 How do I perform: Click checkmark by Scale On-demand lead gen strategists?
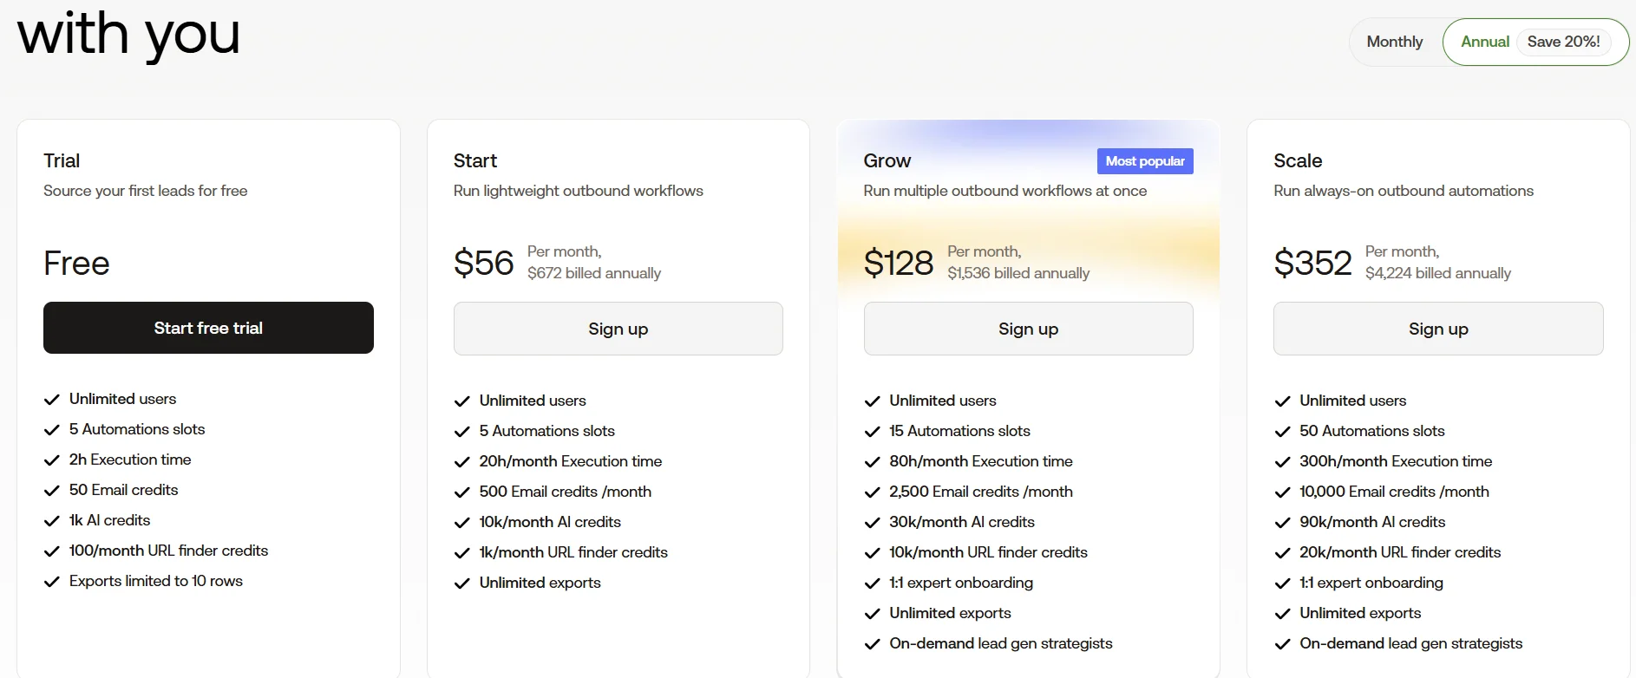[x=1282, y=644]
